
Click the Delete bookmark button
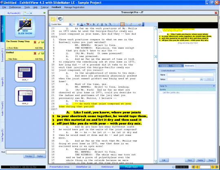coord(200,160)
